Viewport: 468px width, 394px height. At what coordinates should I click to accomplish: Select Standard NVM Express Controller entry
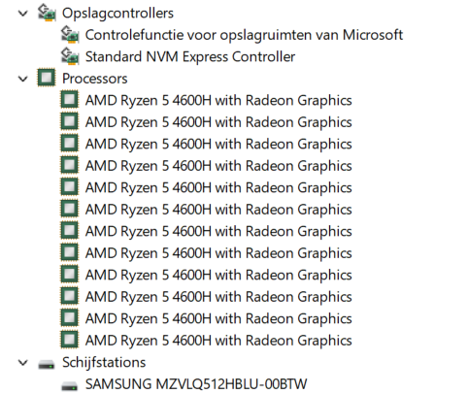click(190, 57)
